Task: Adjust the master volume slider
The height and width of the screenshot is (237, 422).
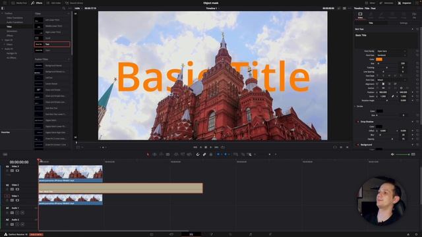Action: click(403, 155)
